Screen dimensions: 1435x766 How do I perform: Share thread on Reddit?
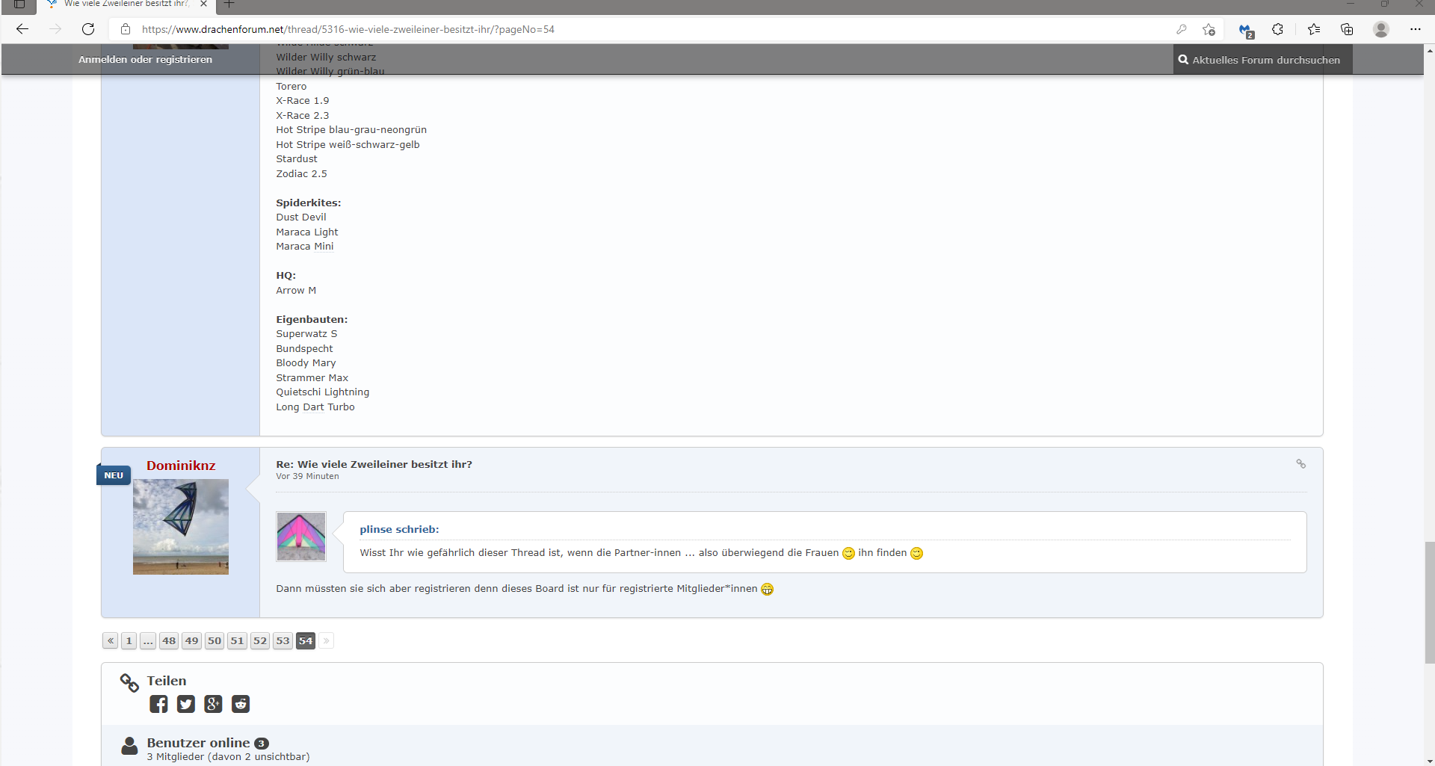pos(241,704)
